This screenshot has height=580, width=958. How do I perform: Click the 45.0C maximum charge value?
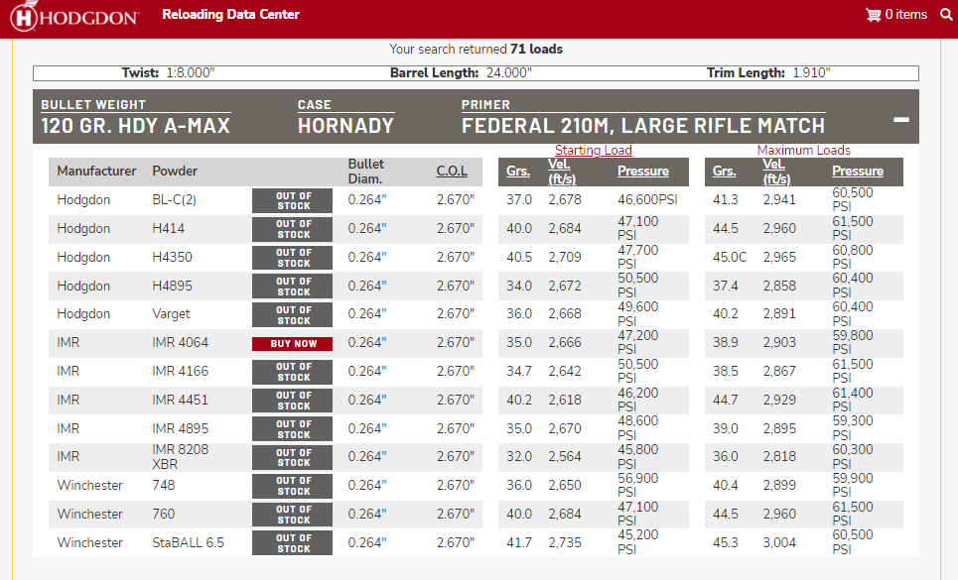coord(730,258)
